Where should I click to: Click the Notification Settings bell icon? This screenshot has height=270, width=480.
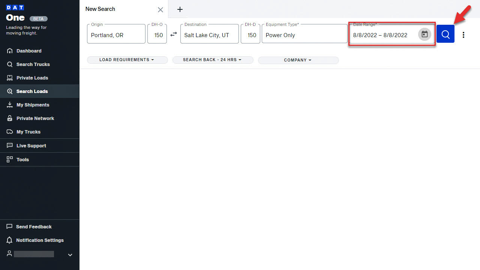[10, 240]
